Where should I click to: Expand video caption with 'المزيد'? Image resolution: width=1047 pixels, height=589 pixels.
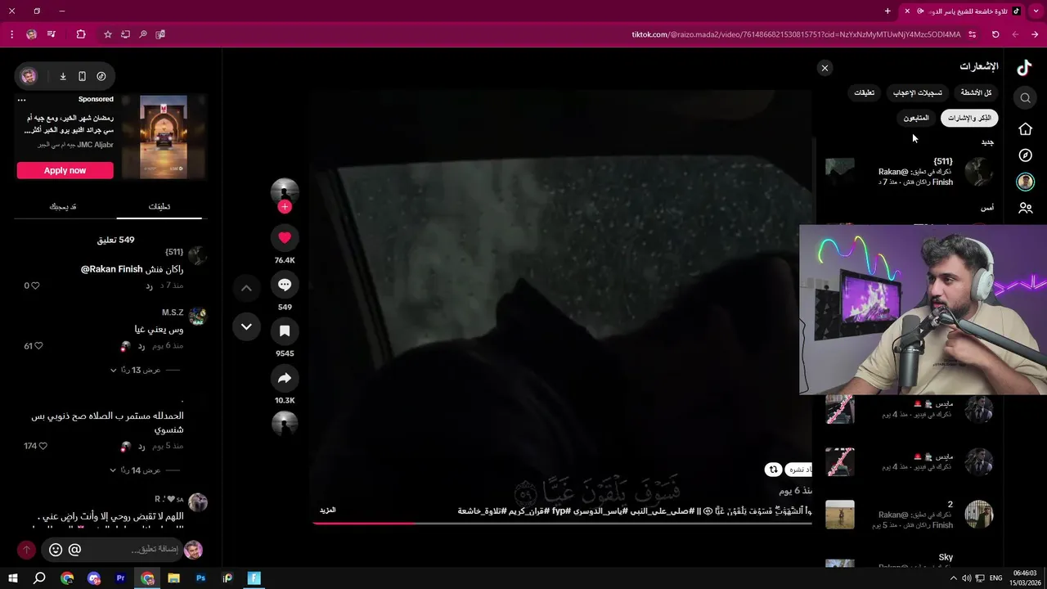click(x=327, y=510)
